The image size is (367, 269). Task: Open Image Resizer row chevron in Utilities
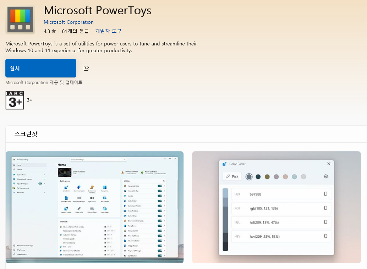(x=165, y=246)
